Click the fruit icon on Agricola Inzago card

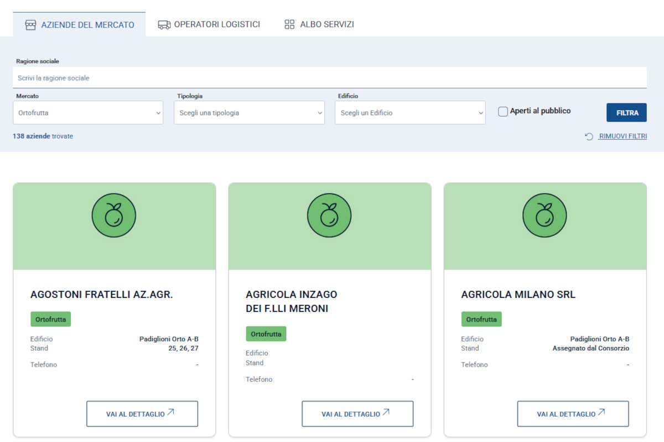[x=329, y=215]
